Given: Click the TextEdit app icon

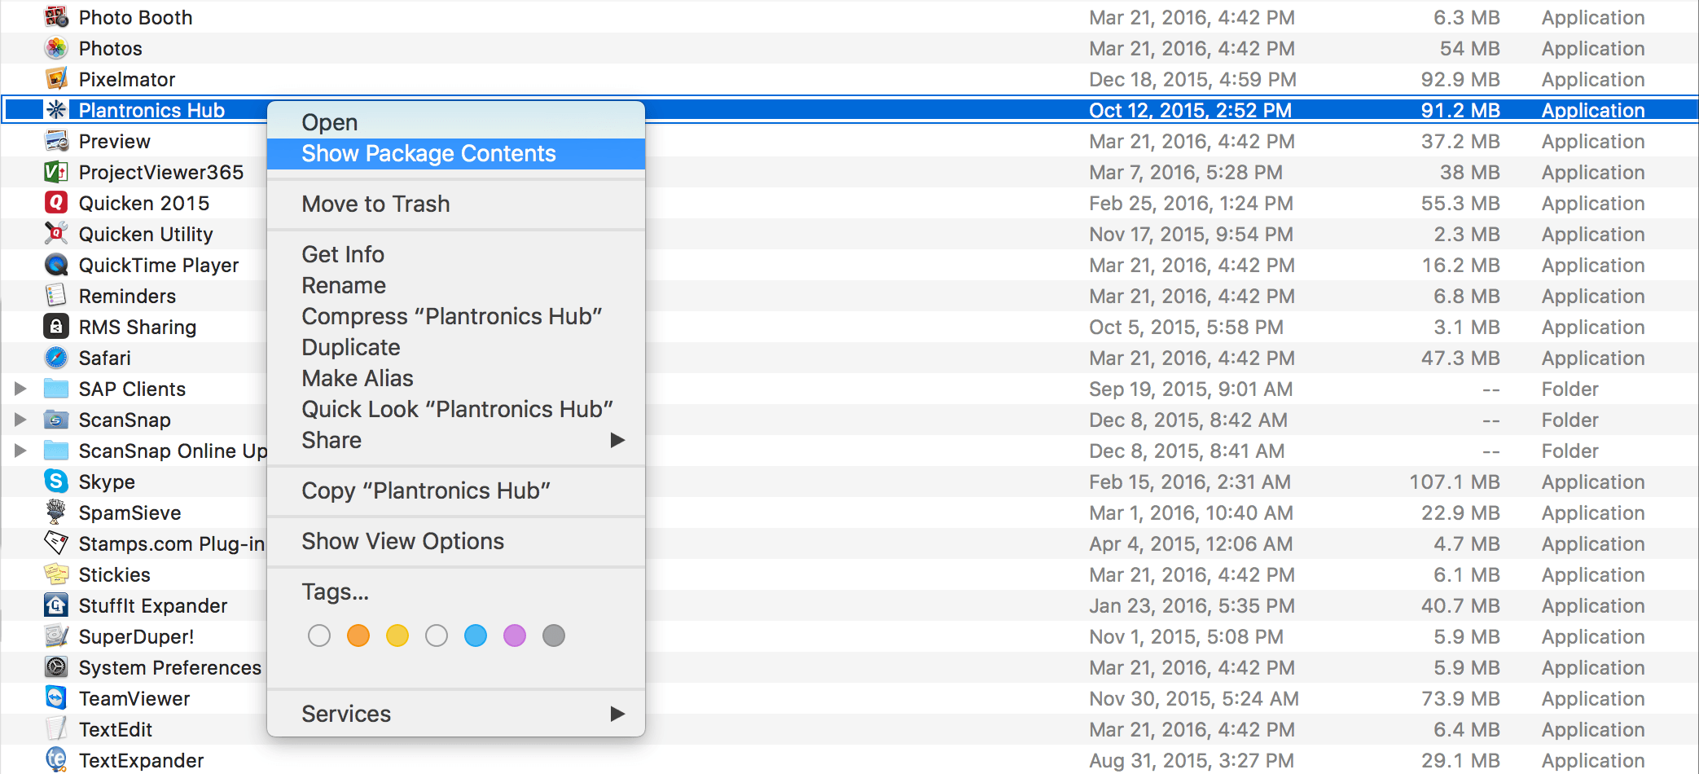Looking at the screenshot, I should 56,729.
